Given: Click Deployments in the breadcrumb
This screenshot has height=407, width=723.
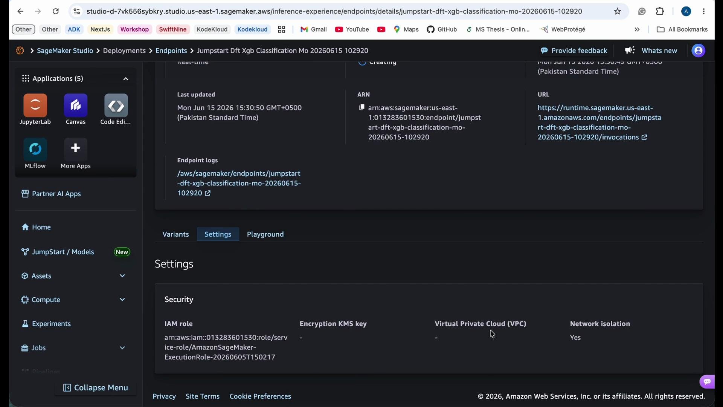Looking at the screenshot, I should [x=124, y=51].
